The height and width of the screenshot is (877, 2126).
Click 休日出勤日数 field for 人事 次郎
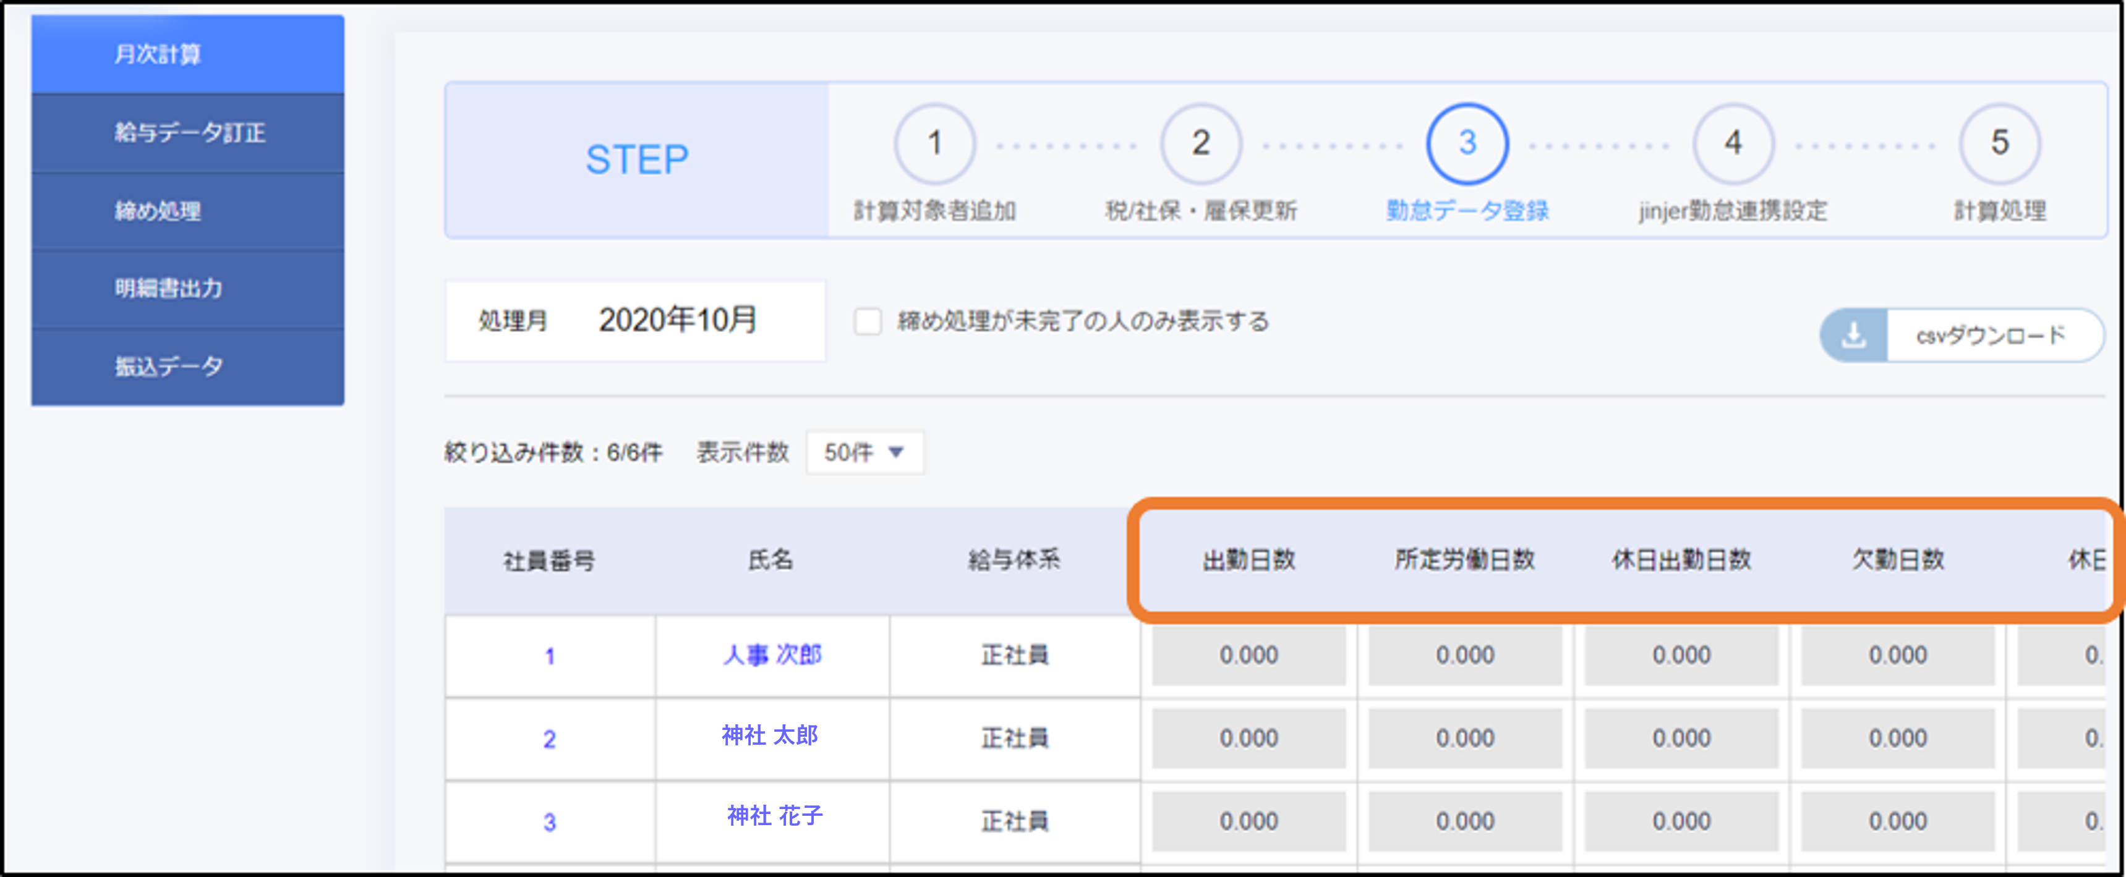point(1681,655)
